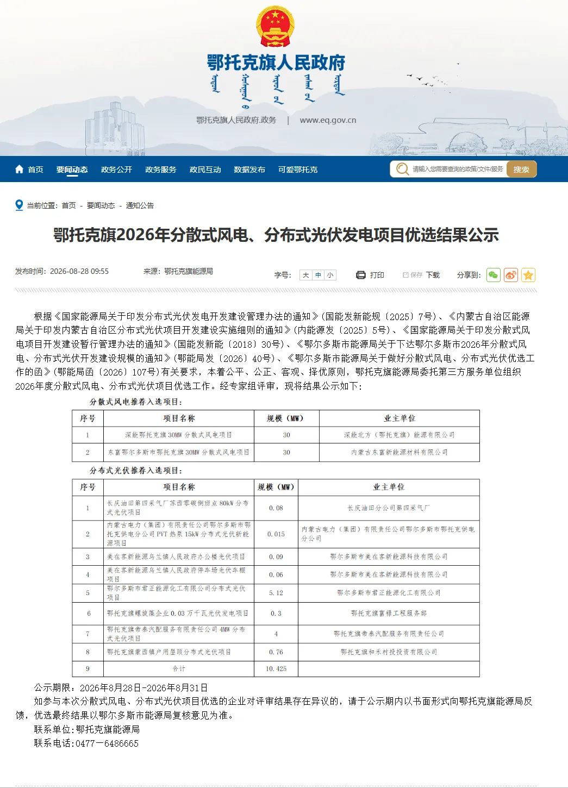Share to Weibo icon

coord(510,275)
